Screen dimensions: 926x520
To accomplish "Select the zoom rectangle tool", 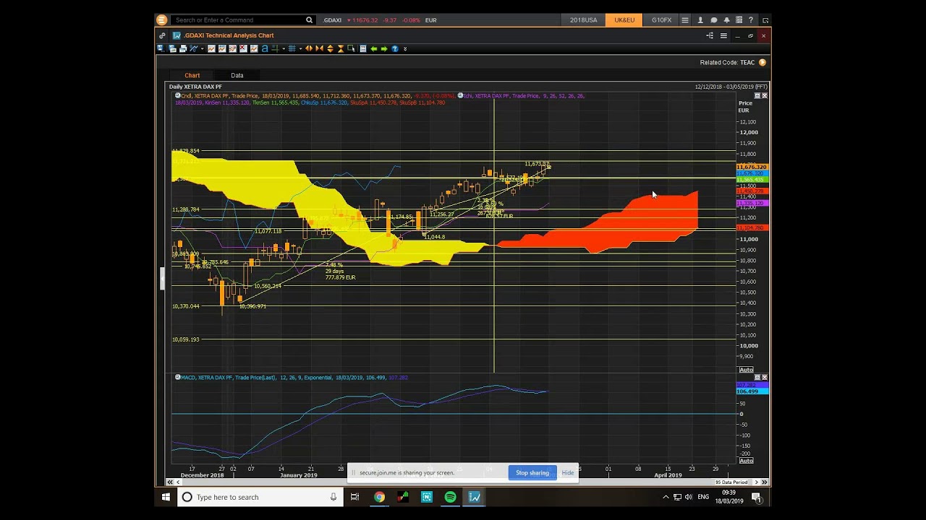I will (351, 48).
